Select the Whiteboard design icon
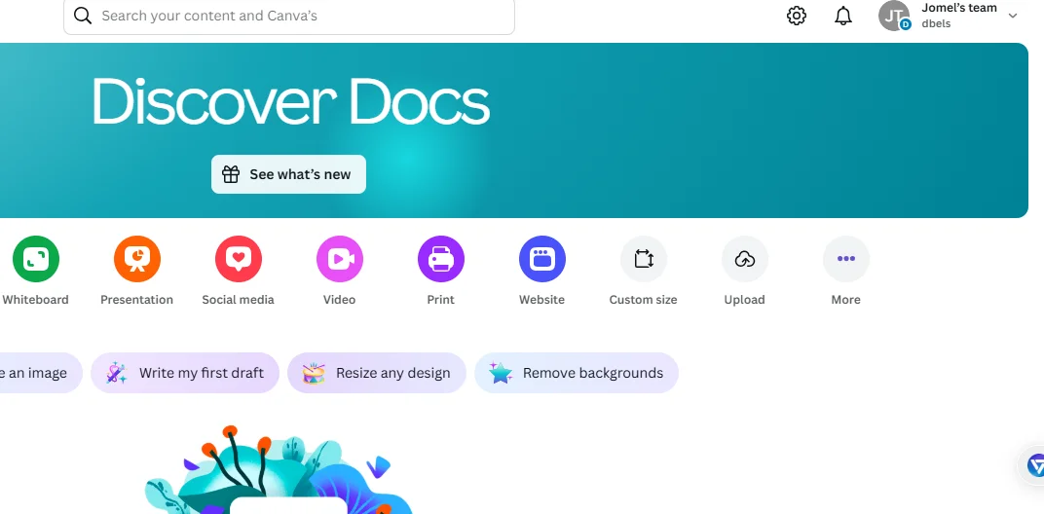Viewport: 1044px width, 514px height. [x=36, y=259]
